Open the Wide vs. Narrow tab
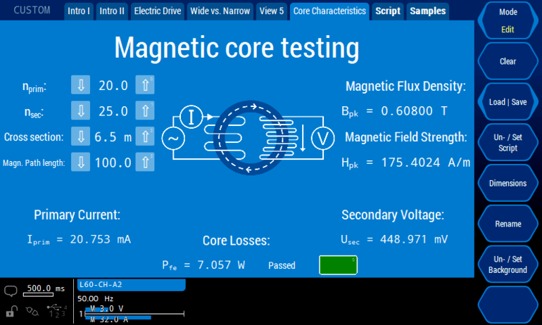 click(x=220, y=11)
